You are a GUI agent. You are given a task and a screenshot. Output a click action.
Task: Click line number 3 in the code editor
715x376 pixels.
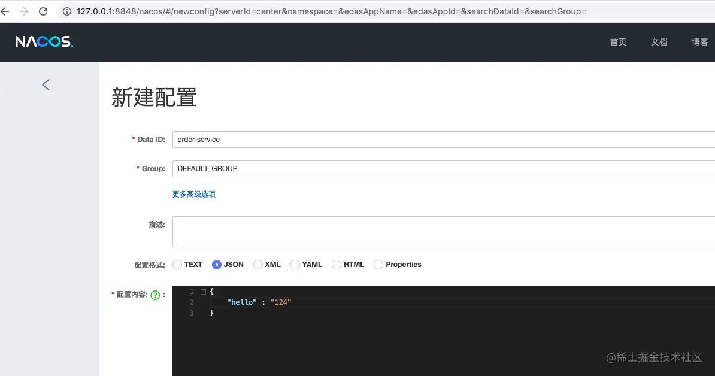pyautogui.click(x=192, y=313)
